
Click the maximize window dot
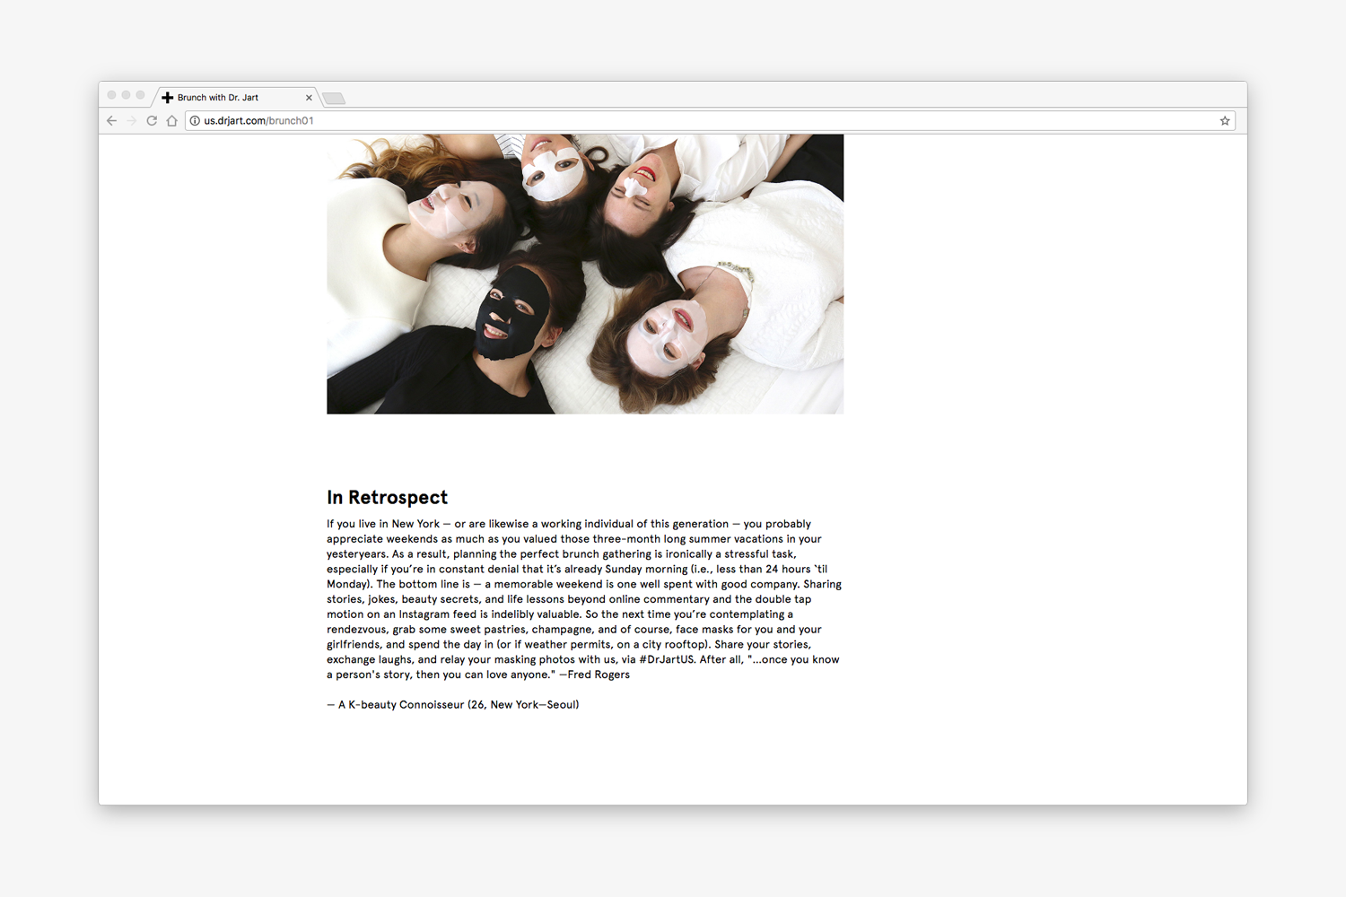(141, 95)
